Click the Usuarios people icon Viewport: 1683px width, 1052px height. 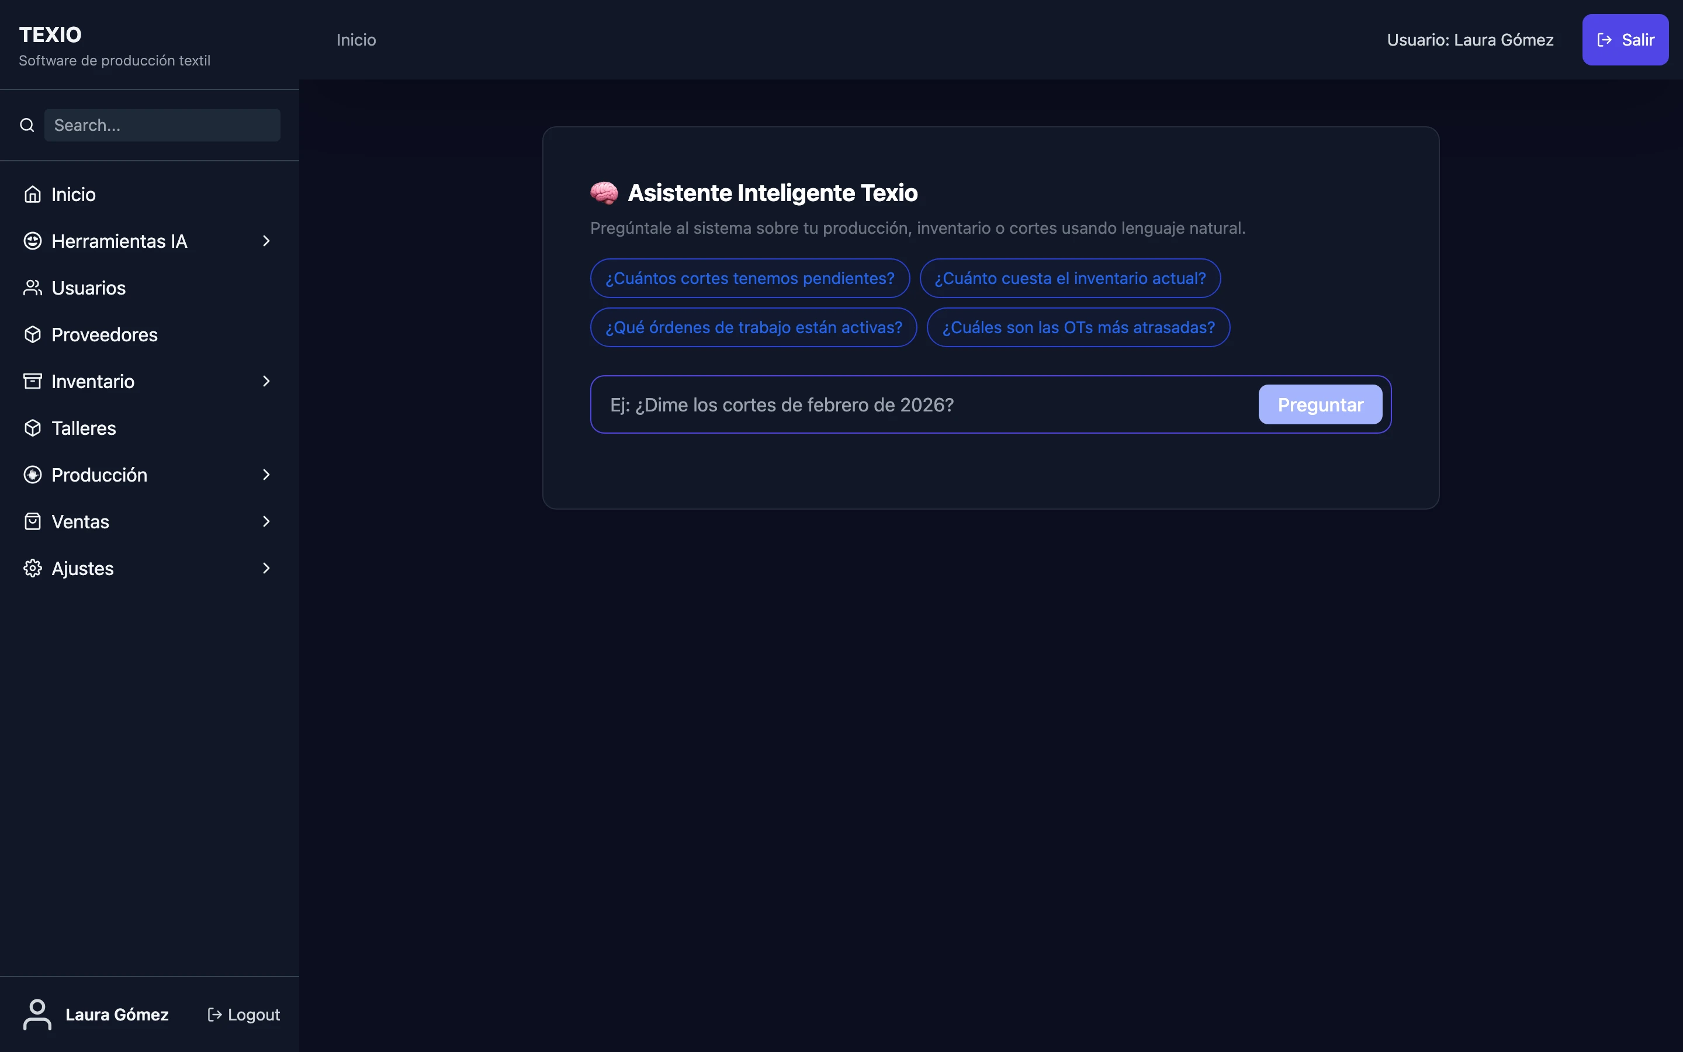[x=33, y=288]
